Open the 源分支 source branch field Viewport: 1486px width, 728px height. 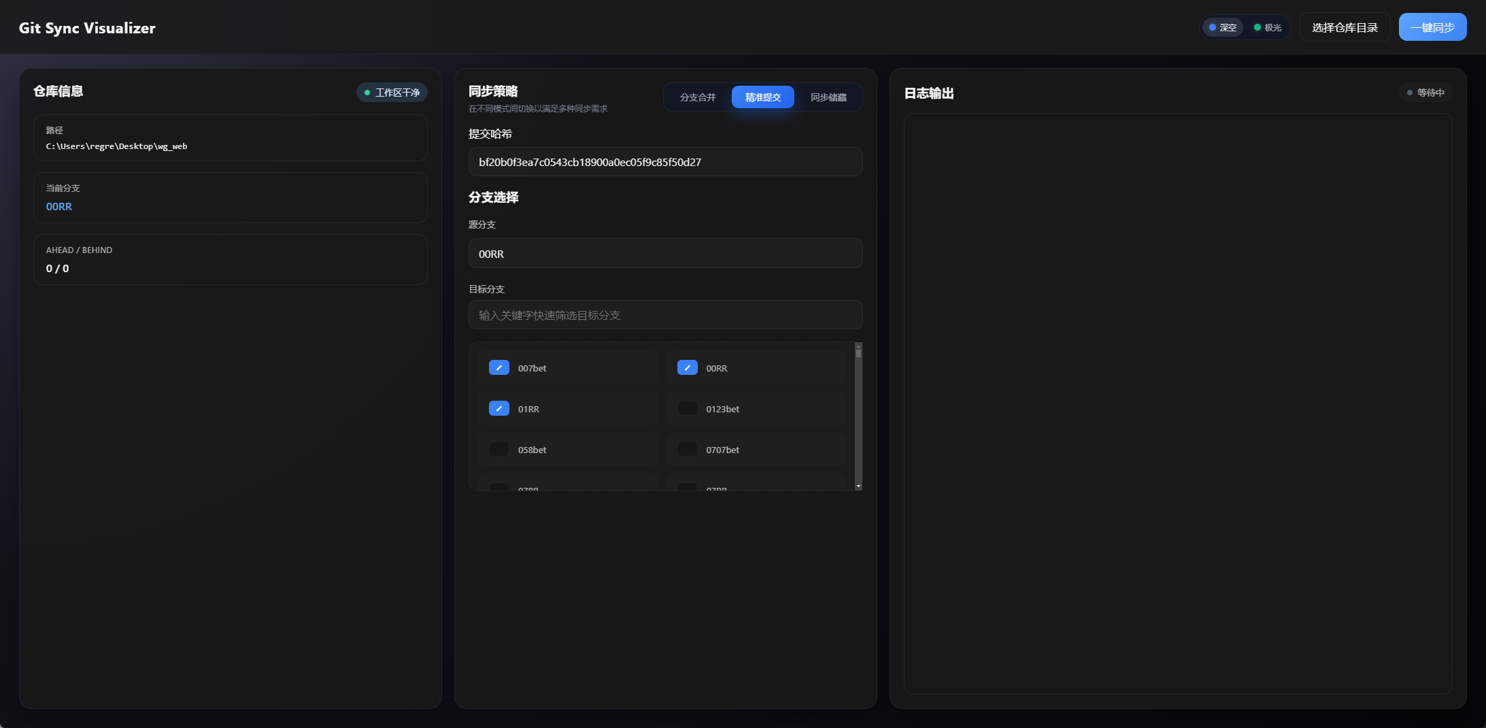(665, 254)
